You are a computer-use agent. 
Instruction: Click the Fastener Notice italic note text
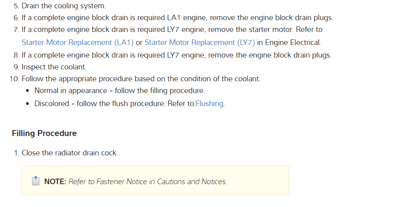tap(148, 182)
